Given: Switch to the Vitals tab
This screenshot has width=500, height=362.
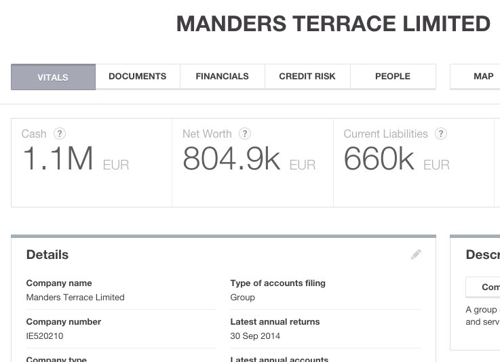Looking at the screenshot, I should [x=53, y=77].
